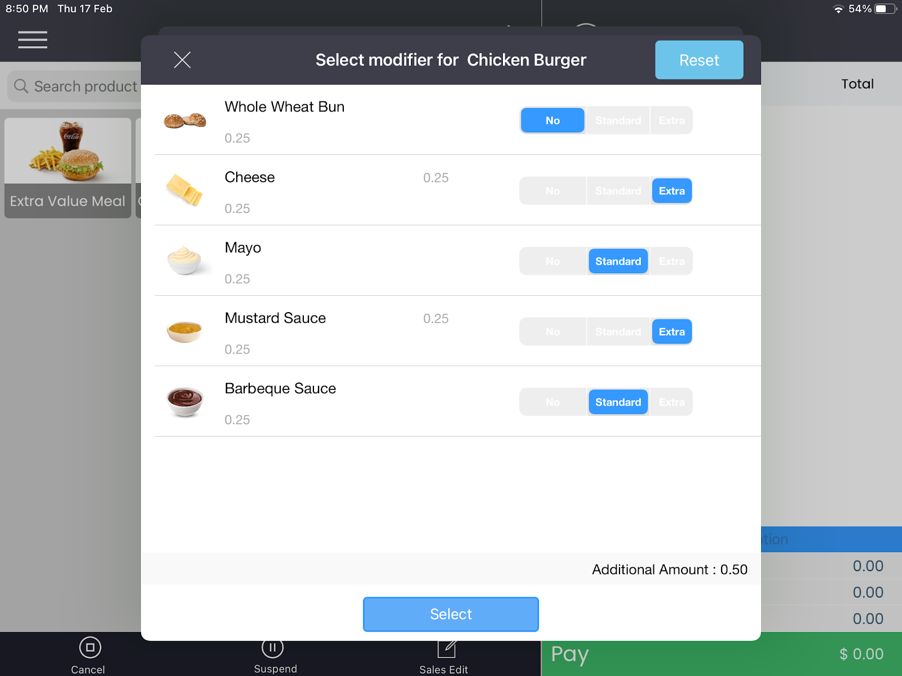Image resolution: width=902 pixels, height=676 pixels.
Task: Tap the Suspend pause icon
Action: [273, 648]
